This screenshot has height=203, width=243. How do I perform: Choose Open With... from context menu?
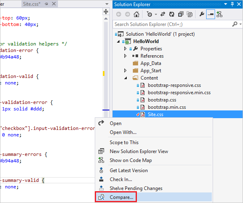pyautogui.click(x=123, y=132)
